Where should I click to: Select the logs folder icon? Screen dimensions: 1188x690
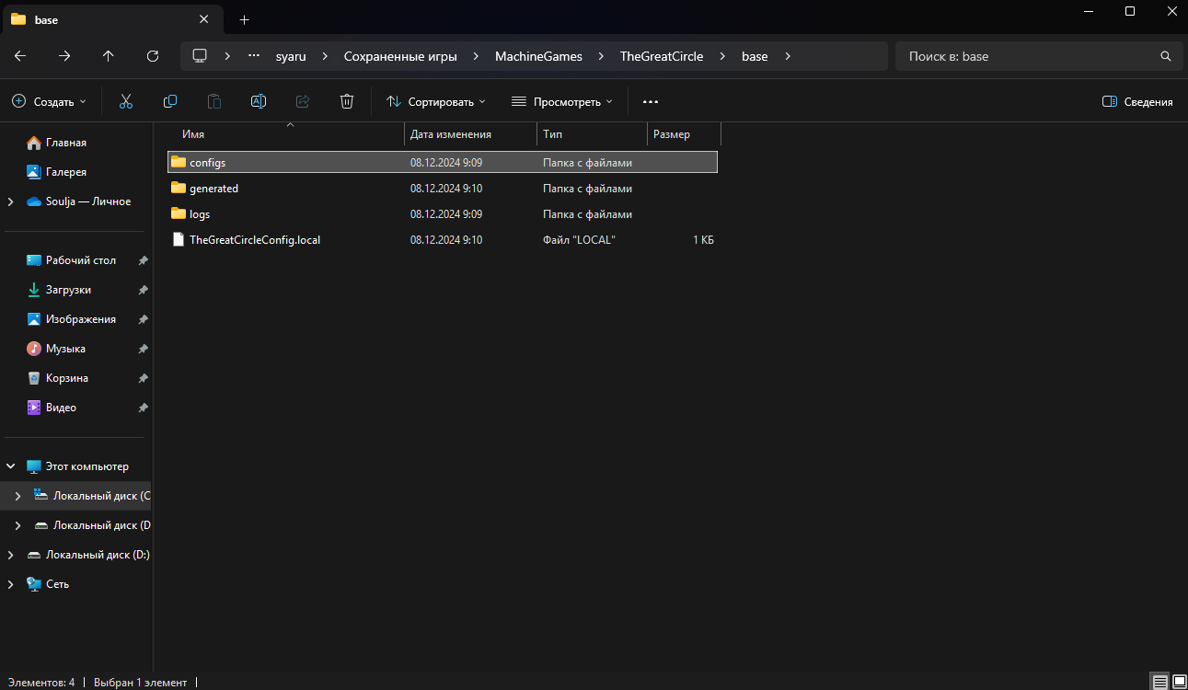[179, 213]
